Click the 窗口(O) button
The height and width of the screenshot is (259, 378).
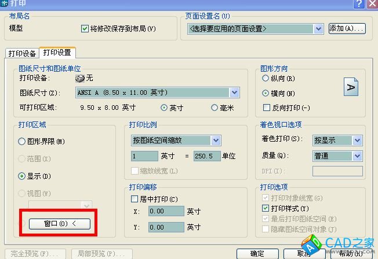60,224
